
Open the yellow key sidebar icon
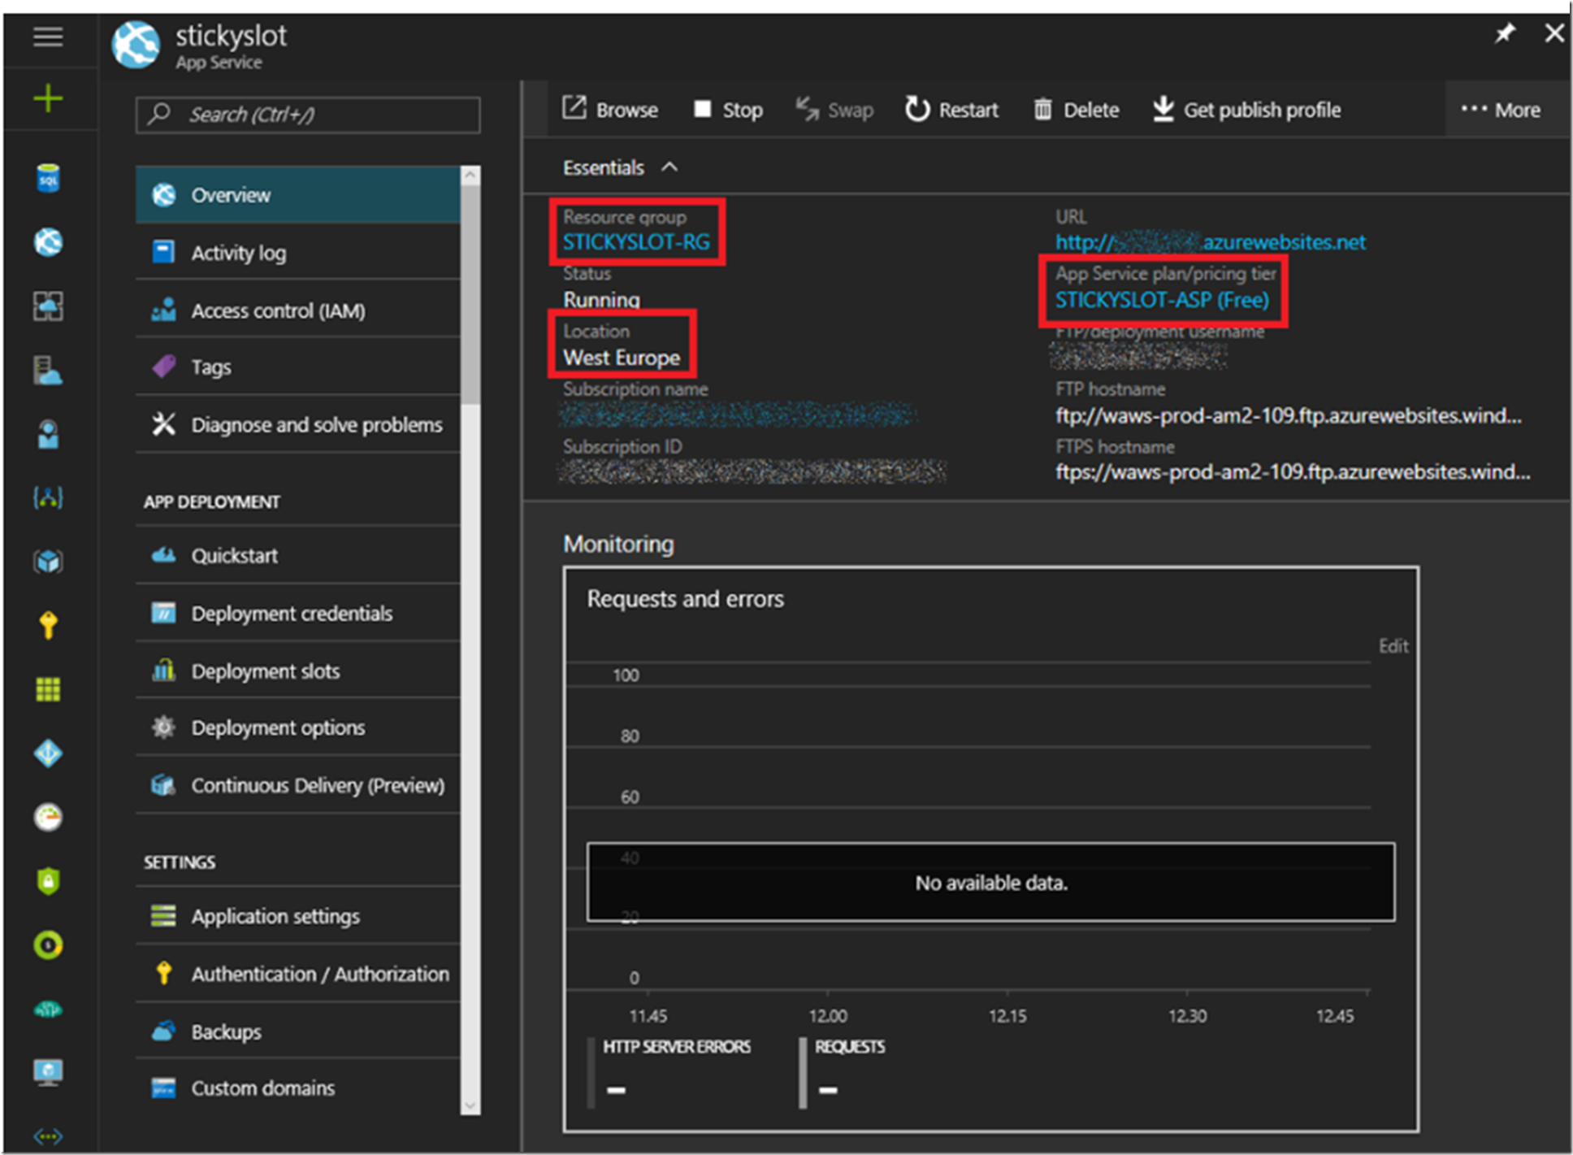point(48,625)
